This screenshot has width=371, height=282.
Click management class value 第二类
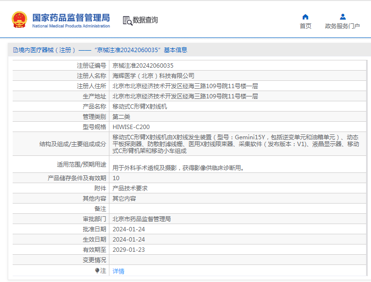coord(122,117)
